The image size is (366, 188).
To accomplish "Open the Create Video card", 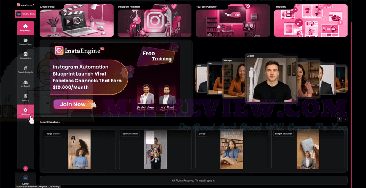I will (77, 21).
